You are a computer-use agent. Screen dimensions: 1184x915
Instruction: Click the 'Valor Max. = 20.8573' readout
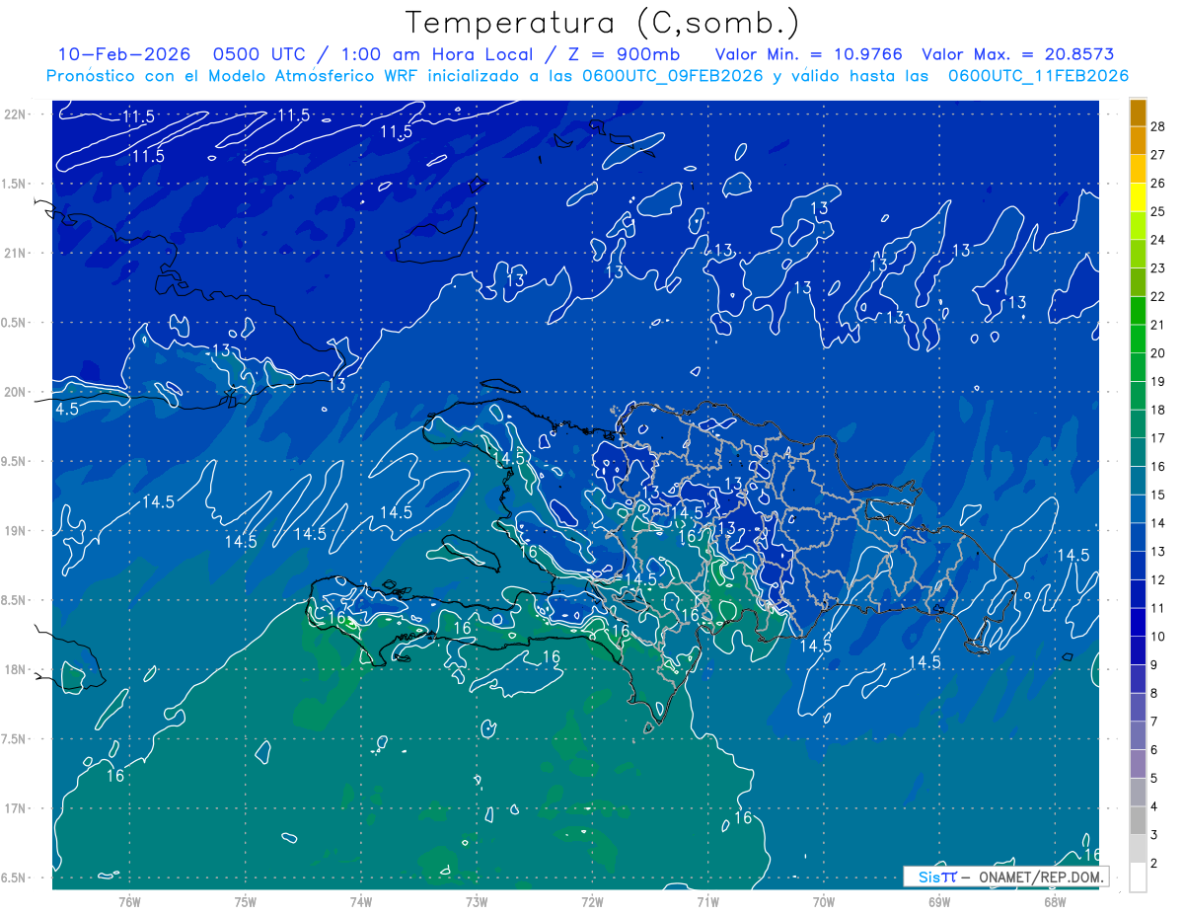1017,54
